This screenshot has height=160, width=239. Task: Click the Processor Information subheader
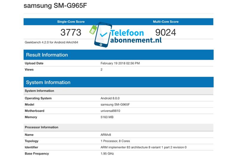click(41, 127)
